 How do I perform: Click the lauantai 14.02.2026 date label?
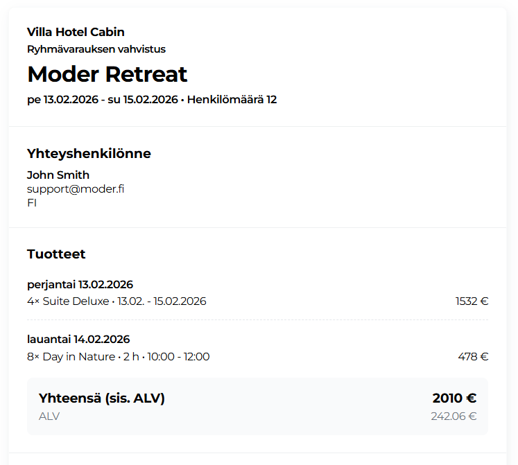[78, 340]
